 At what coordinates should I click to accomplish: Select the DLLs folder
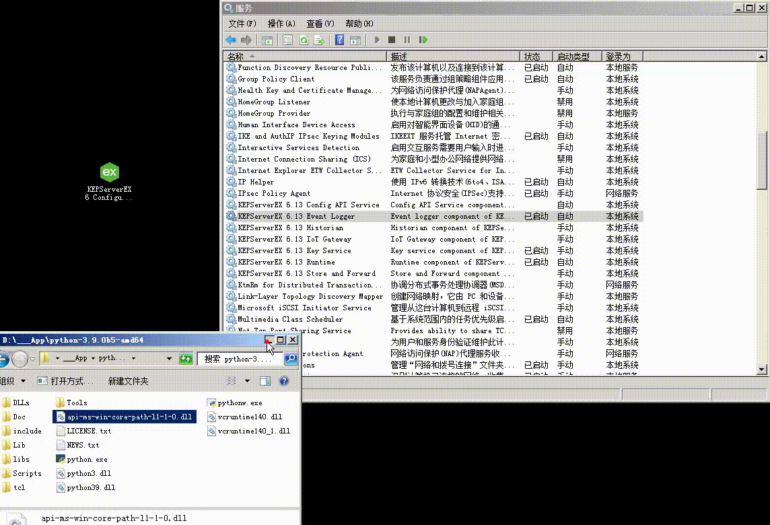pyautogui.click(x=15, y=403)
